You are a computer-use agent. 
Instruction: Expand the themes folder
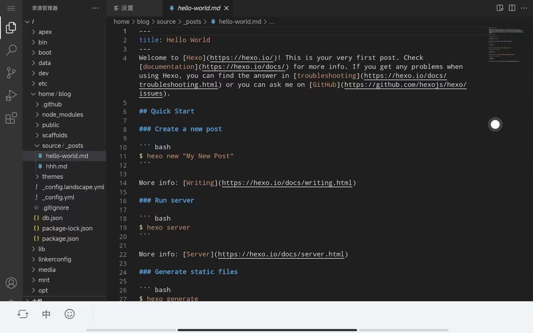(52, 177)
